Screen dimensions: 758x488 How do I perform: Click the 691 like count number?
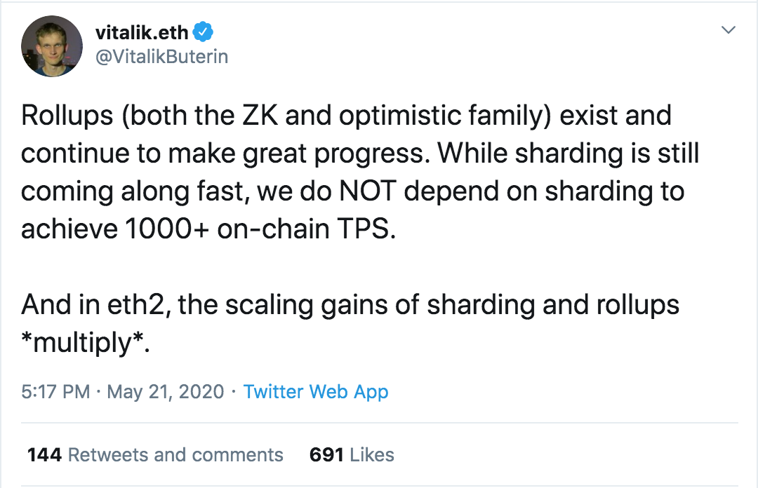[x=327, y=454]
